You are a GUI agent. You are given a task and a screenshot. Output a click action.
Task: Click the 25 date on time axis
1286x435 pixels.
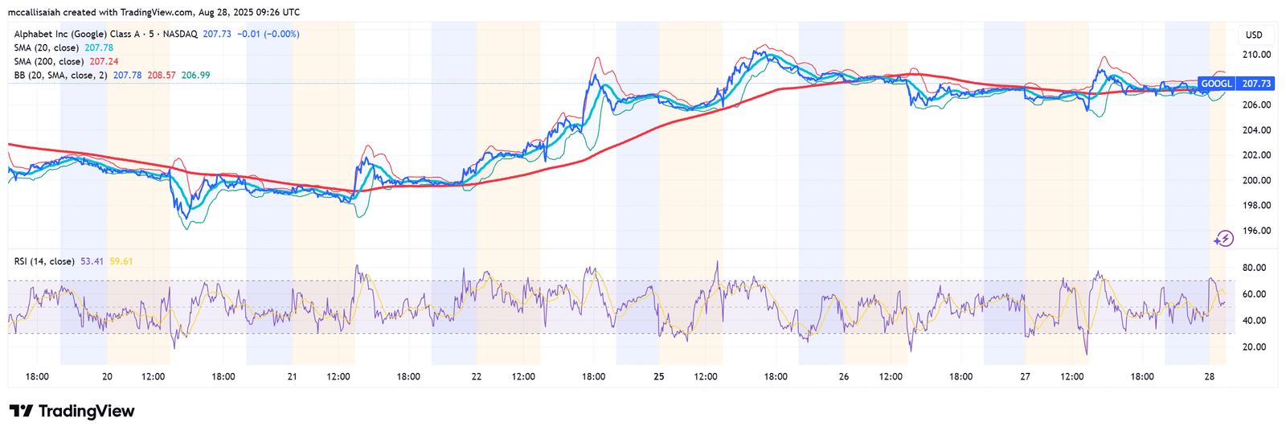[659, 376]
